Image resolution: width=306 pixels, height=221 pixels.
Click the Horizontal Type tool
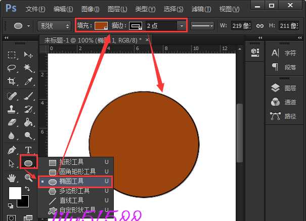[28, 150]
